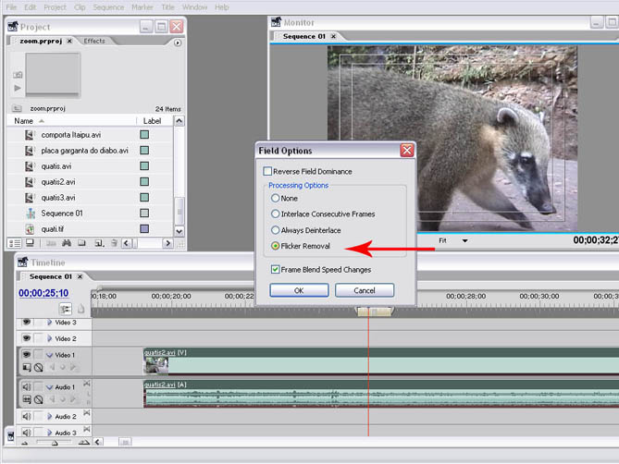
Task: Enable Reverse Field Dominance checkbox
Action: click(268, 171)
